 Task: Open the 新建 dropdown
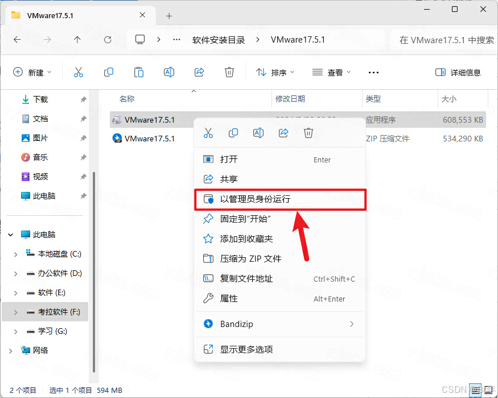click(32, 73)
